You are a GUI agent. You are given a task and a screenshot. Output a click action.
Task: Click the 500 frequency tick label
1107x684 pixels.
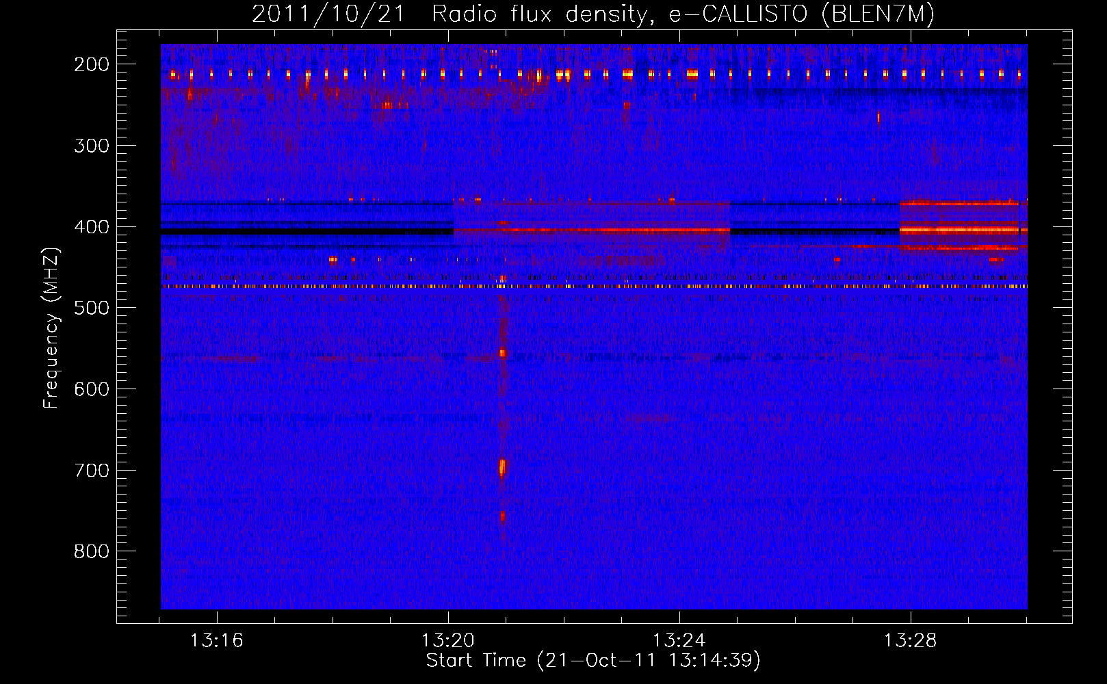(91, 308)
